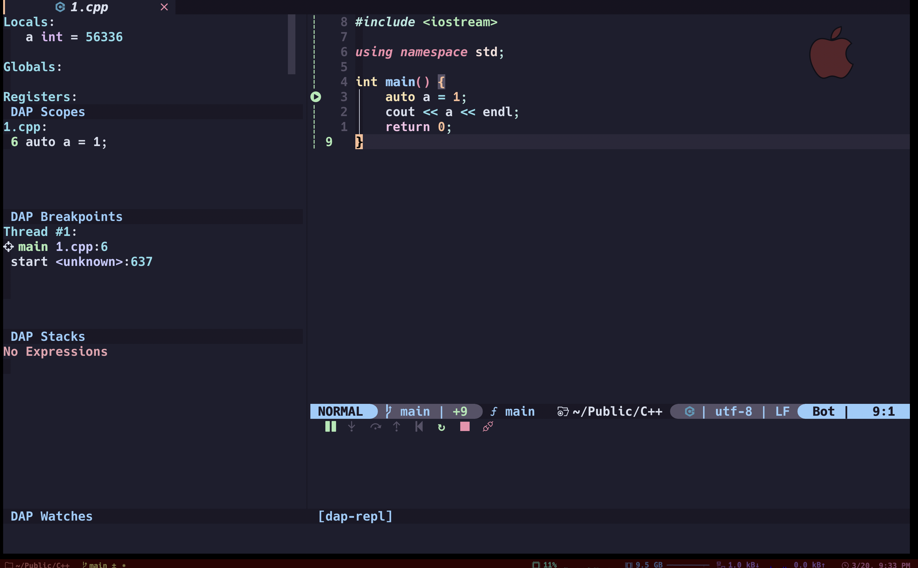Screen dimensions: 918x568
Task: Step out of the current function
Action: (397, 426)
